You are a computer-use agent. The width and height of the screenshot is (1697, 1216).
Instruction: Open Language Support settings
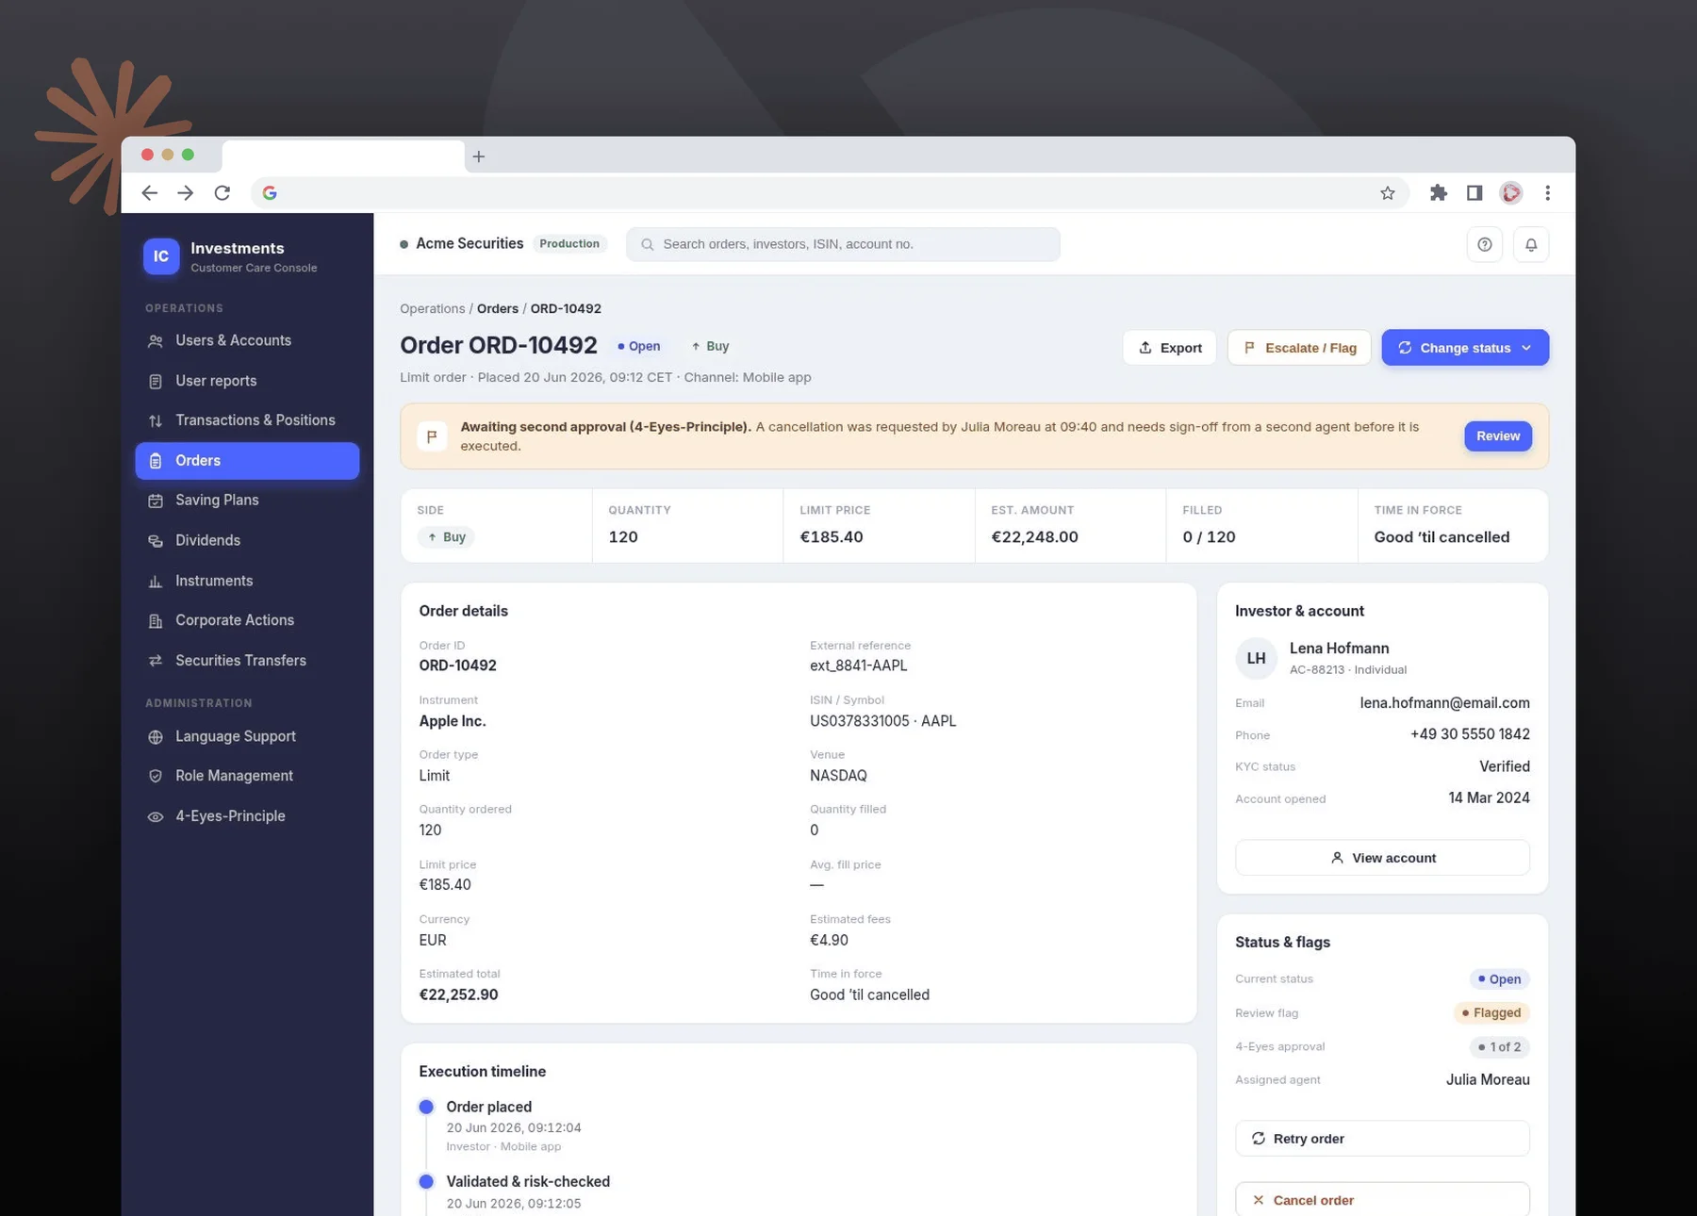pos(247,736)
